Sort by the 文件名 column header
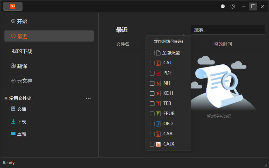This screenshot has height=168, width=269. (123, 44)
